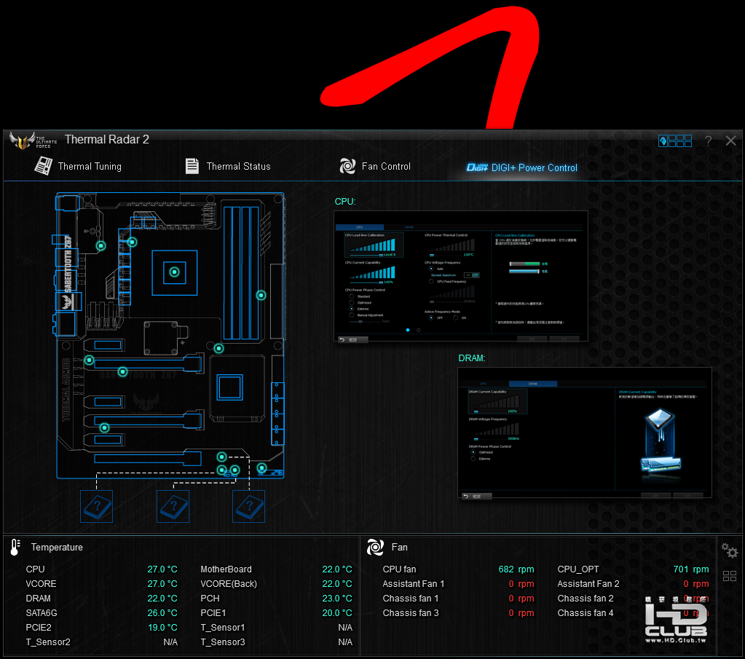Click the thermometer icon beside Temperature
745x659 pixels.
click(15, 548)
